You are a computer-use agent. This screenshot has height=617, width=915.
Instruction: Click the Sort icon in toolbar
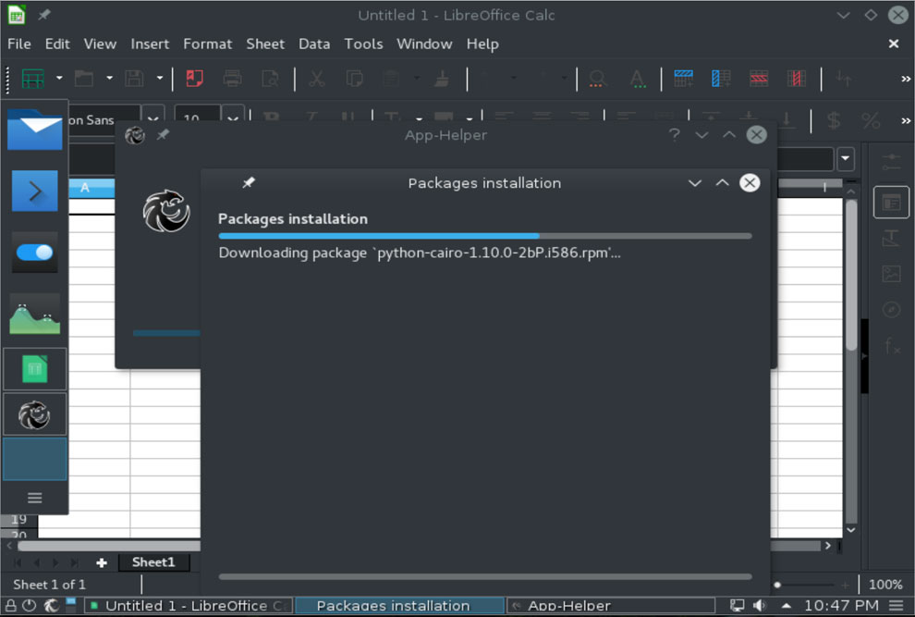(843, 79)
